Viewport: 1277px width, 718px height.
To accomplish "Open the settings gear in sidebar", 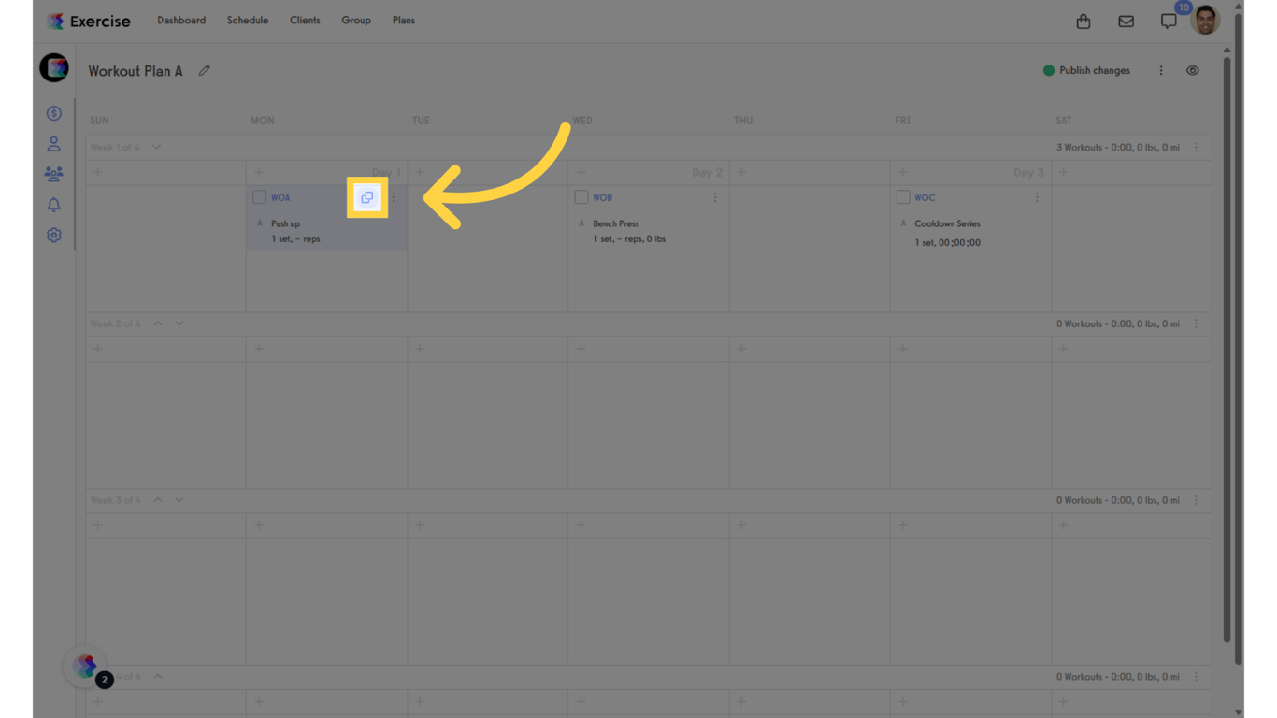I will [x=54, y=236].
